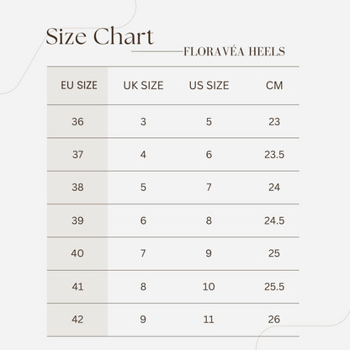Select EU size 41 cell
The height and width of the screenshot is (350, 350).
[77, 286]
